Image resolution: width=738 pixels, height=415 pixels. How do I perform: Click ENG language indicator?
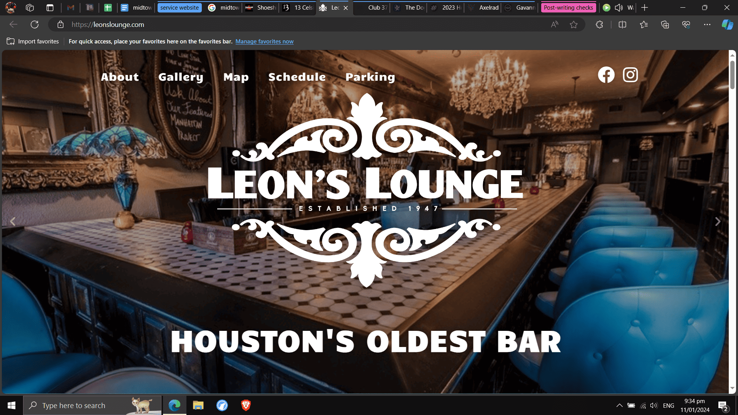coord(668,405)
